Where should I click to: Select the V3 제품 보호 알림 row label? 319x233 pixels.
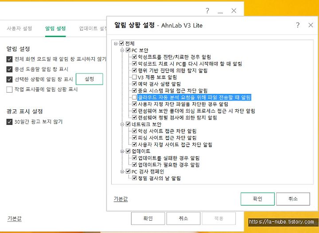pos(157,77)
